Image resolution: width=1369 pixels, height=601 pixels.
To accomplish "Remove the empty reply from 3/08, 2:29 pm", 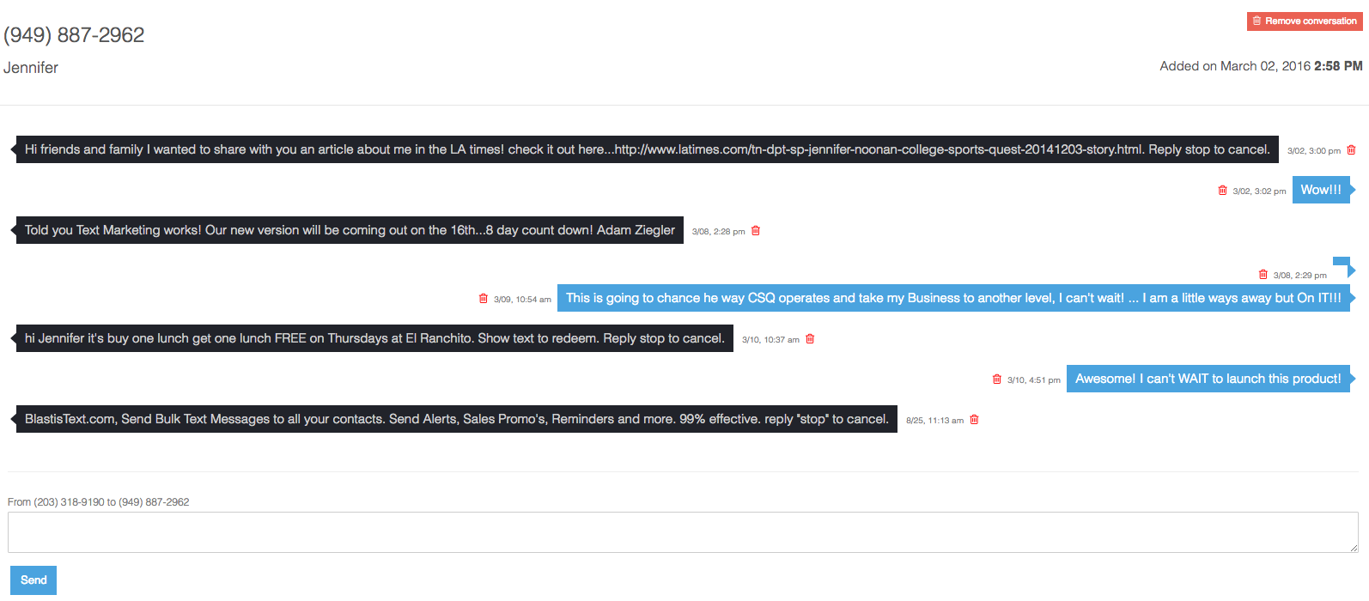I will [x=1263, y=275].
